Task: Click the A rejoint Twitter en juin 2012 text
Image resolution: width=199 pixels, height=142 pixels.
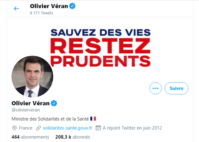Action: [132, 128]
